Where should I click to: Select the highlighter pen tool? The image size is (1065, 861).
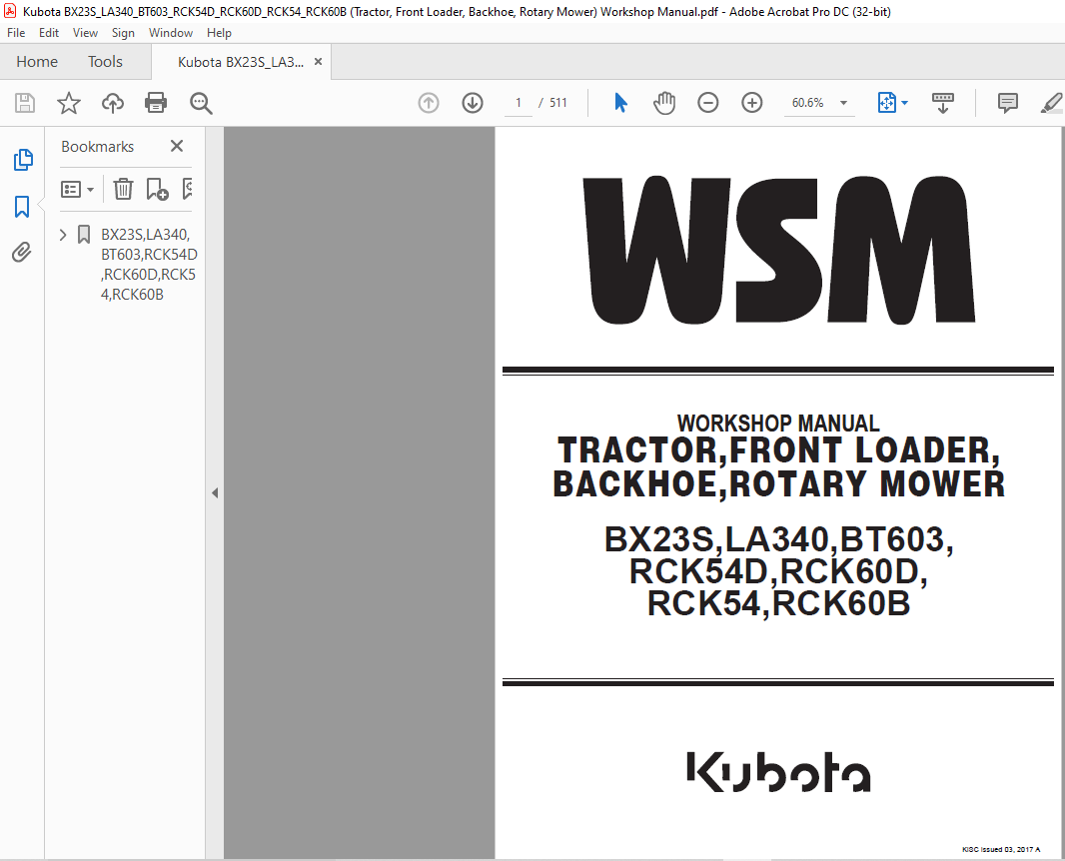[x=1051, y=103]
